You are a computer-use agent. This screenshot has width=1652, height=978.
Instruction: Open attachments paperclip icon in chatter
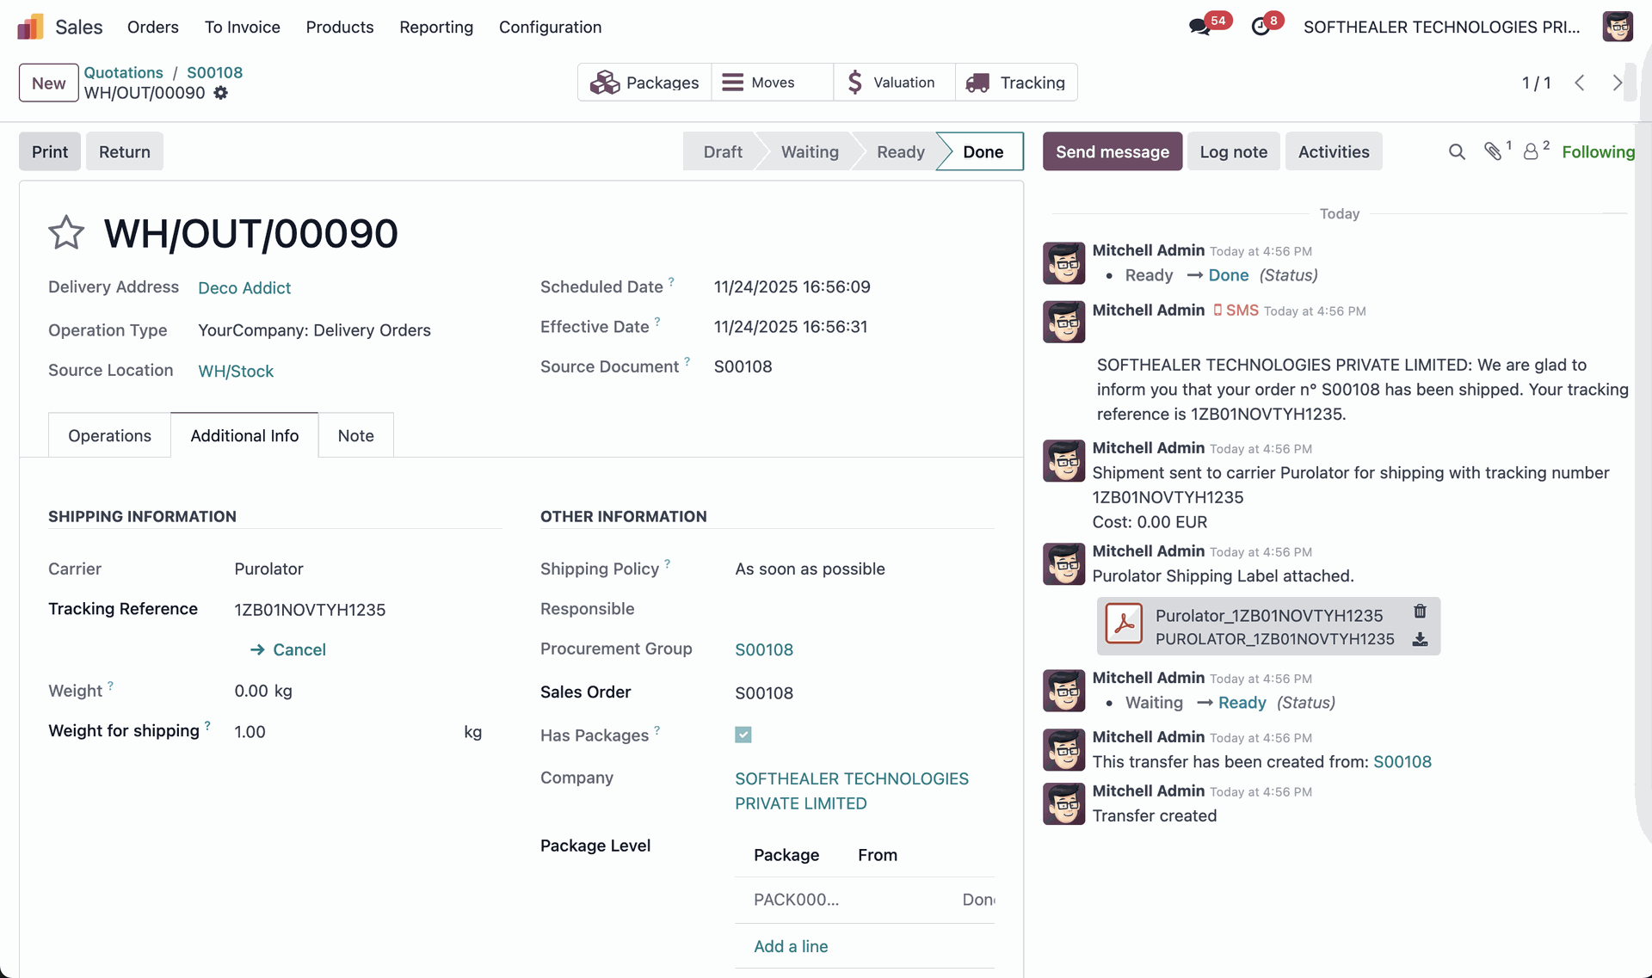point(1494,152)
